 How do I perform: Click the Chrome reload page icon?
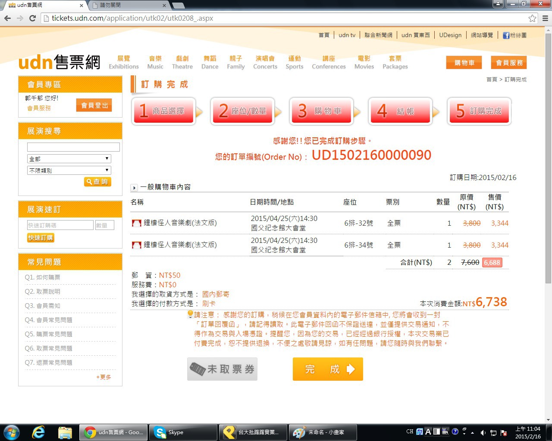pyautogui.click(x=32, y=18)
